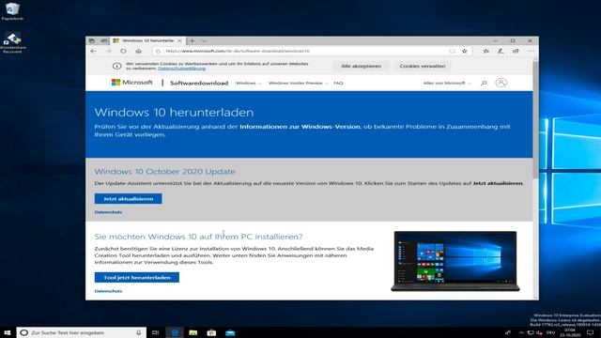Open the Softwaredownload heading link
The height and width of the screenshot is (338, 601).
click(x=199, y=83)
